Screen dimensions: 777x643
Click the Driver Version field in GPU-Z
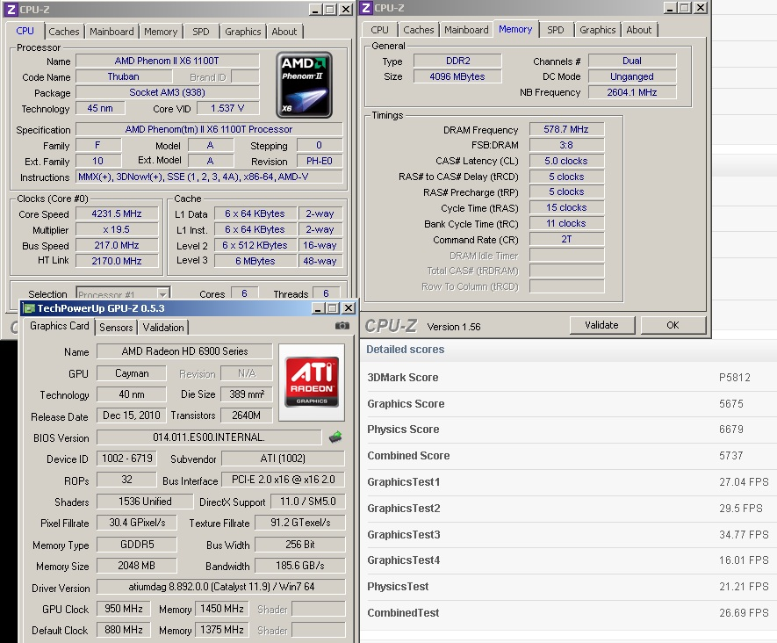coord(221,587)
